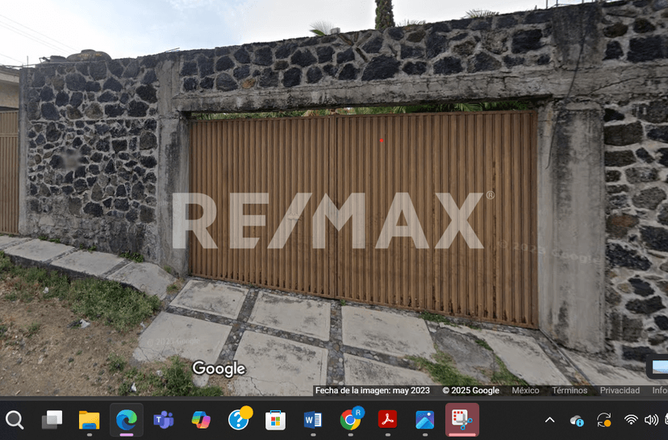Viewport: 668px width, 440px height.
Task: Switch to Google Chrome on the taskbar
Action: click(351, 419)
